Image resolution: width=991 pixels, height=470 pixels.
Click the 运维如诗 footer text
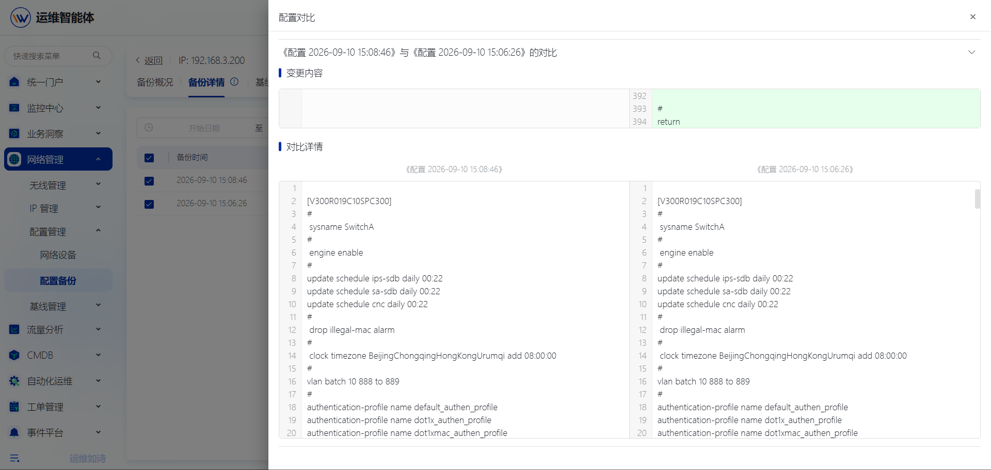pyautogui.click(x=87, y=459)
